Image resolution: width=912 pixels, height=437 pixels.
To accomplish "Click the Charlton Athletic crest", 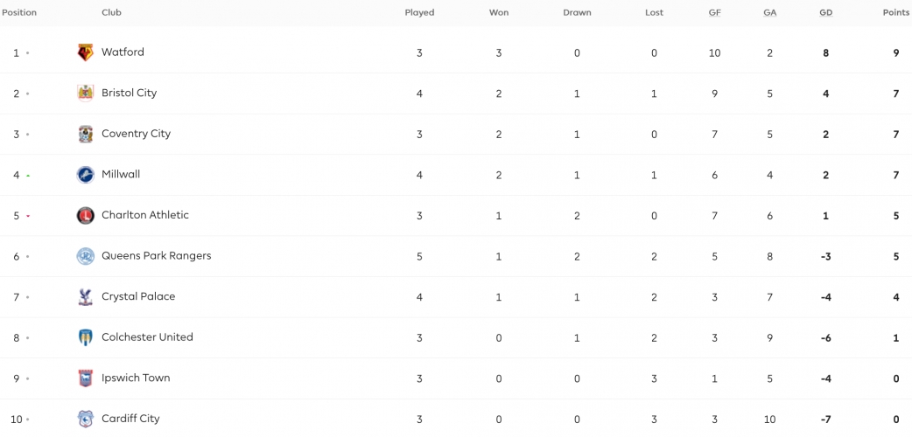I will click(x=86, y=215).
